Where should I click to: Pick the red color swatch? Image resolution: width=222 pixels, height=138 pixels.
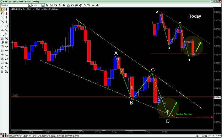click(x=1, y=134)
